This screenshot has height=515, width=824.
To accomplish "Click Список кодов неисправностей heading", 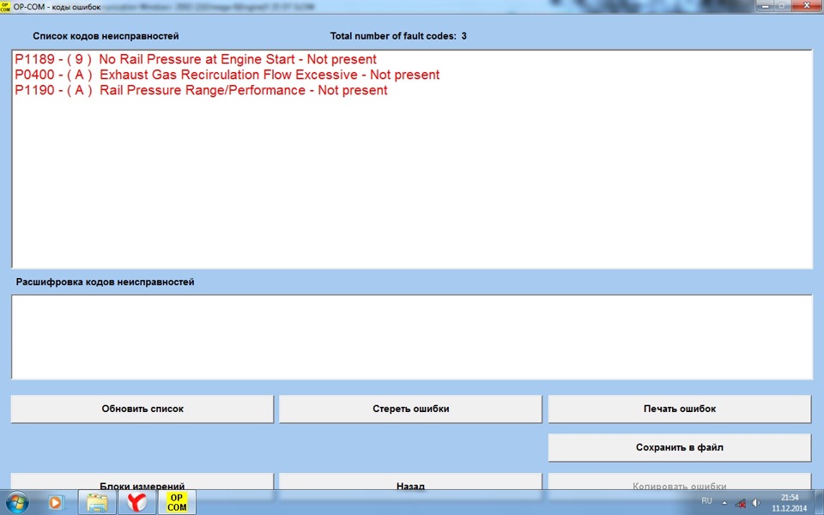I will coord(106,36).
